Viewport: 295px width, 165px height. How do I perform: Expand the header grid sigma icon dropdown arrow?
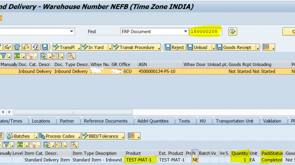point(23,56)
